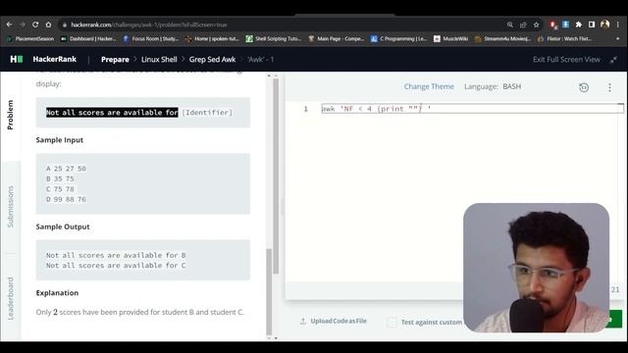Click the [Identifier] placeholder text

click(207, 113)
